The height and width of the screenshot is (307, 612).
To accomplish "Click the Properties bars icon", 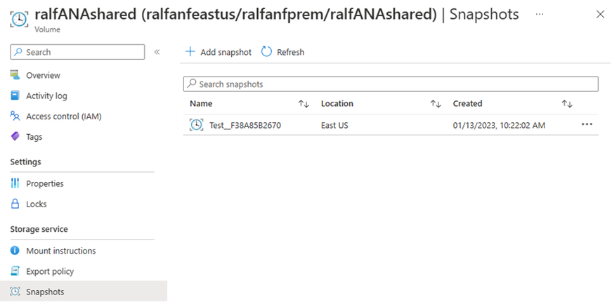I will [15, 183].
